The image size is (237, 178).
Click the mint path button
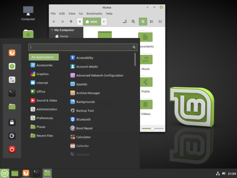point(92,22)
